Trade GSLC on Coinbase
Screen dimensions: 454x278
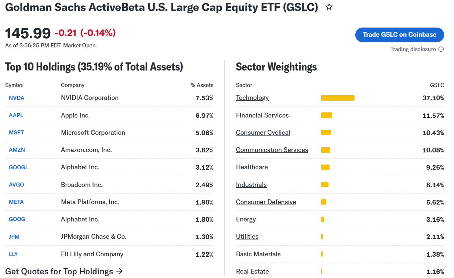(399, 35)
